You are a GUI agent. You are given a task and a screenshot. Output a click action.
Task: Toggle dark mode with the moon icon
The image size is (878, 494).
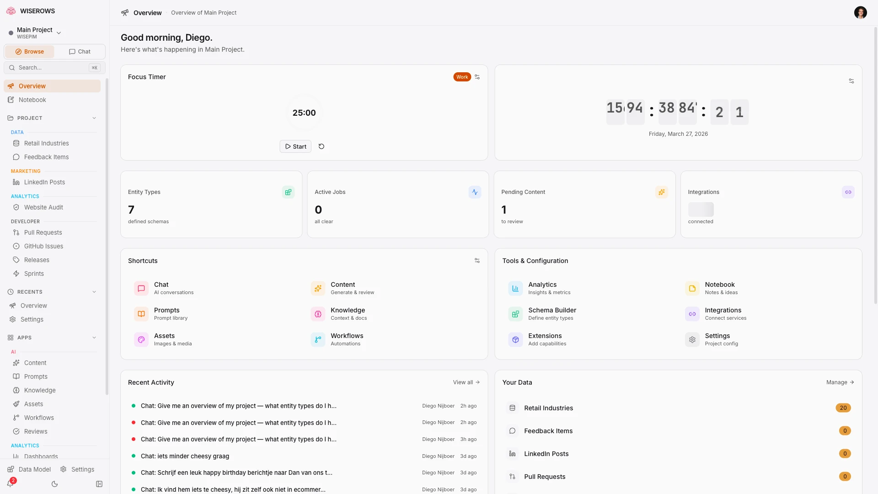pos(55,484)
